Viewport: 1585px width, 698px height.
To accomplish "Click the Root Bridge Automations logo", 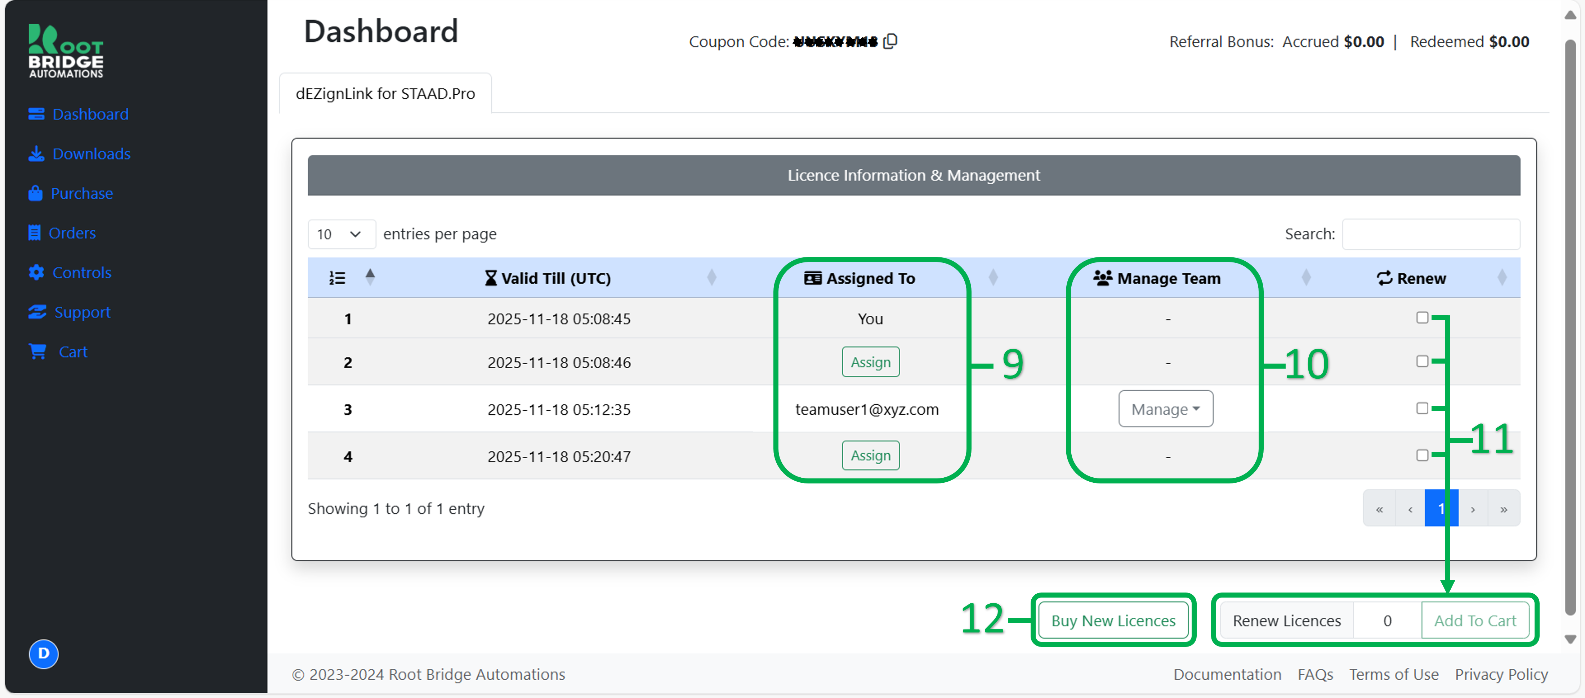I will point(66,52).
